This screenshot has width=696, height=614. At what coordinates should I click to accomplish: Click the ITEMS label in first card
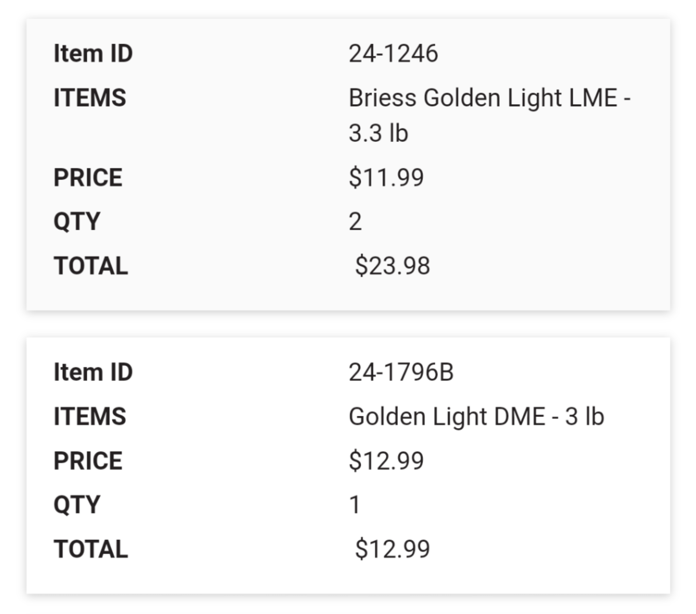pos(90,98)
